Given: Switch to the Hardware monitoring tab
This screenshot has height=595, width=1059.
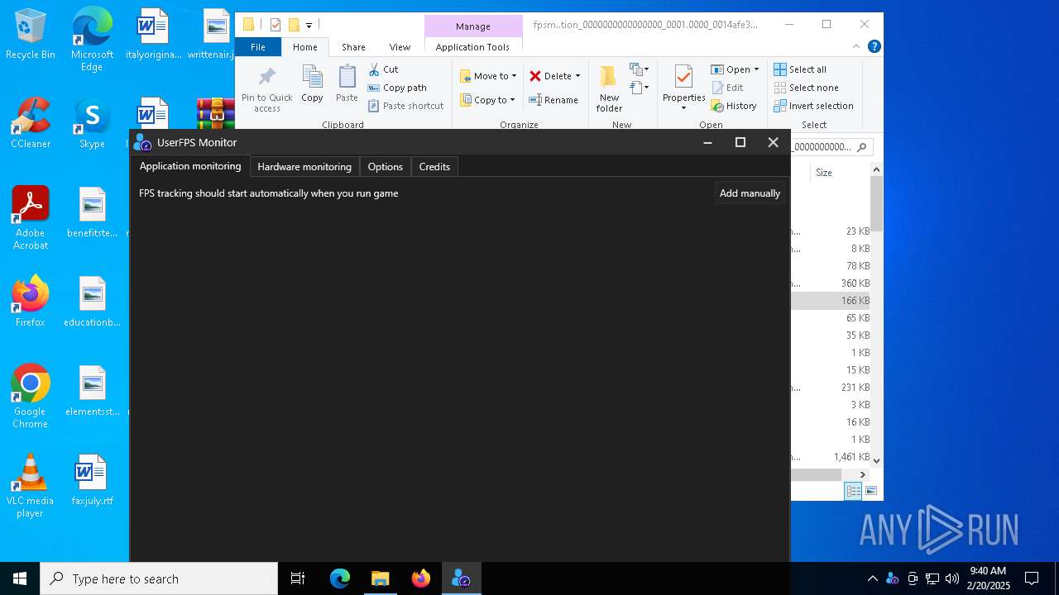Looking at the screenshot, I should coord(304,166).
